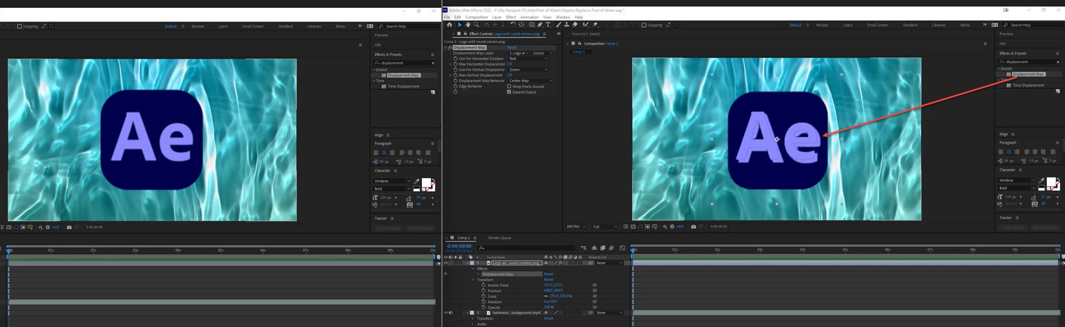Click the composition mini-flowchart icon
This screenshot has width=1065, height=327.
pos(583,248)
